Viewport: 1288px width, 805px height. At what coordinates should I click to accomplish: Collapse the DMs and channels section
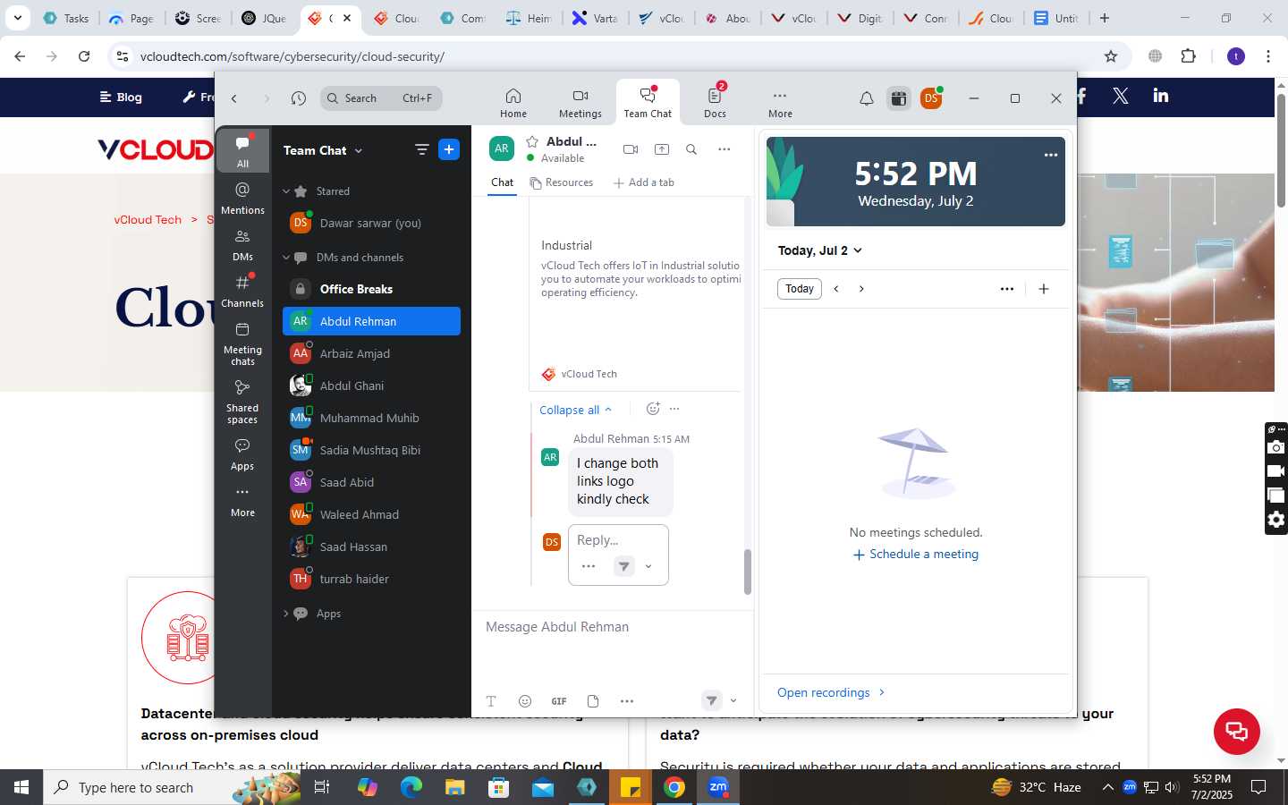coord(286,258)
